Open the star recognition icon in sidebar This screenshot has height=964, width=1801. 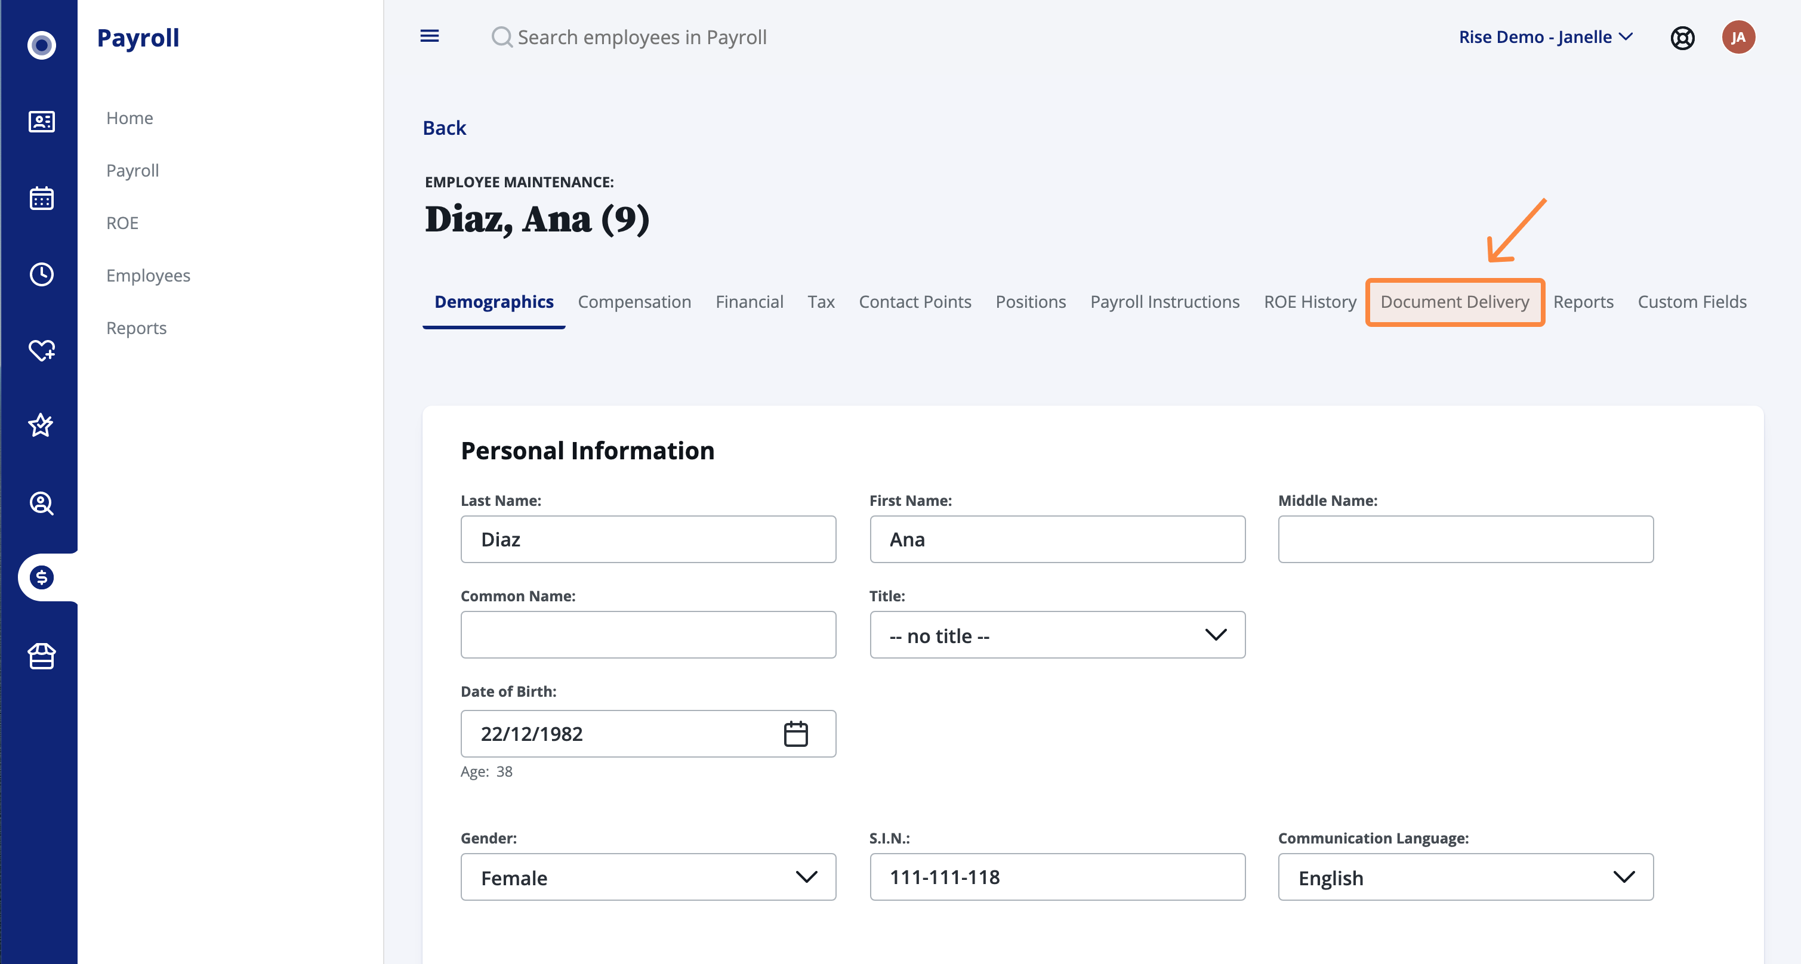41,425
